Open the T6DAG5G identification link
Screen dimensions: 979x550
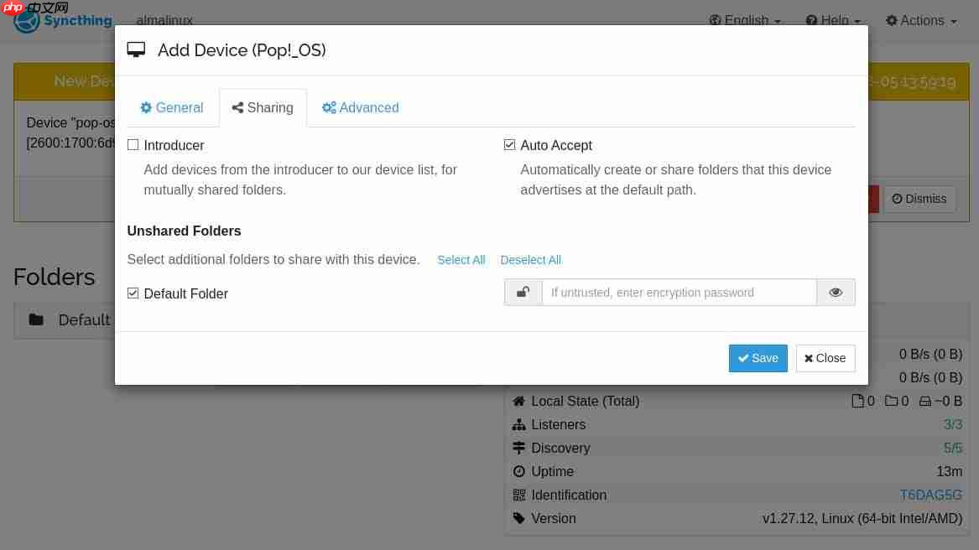click(x=930, y=495)
